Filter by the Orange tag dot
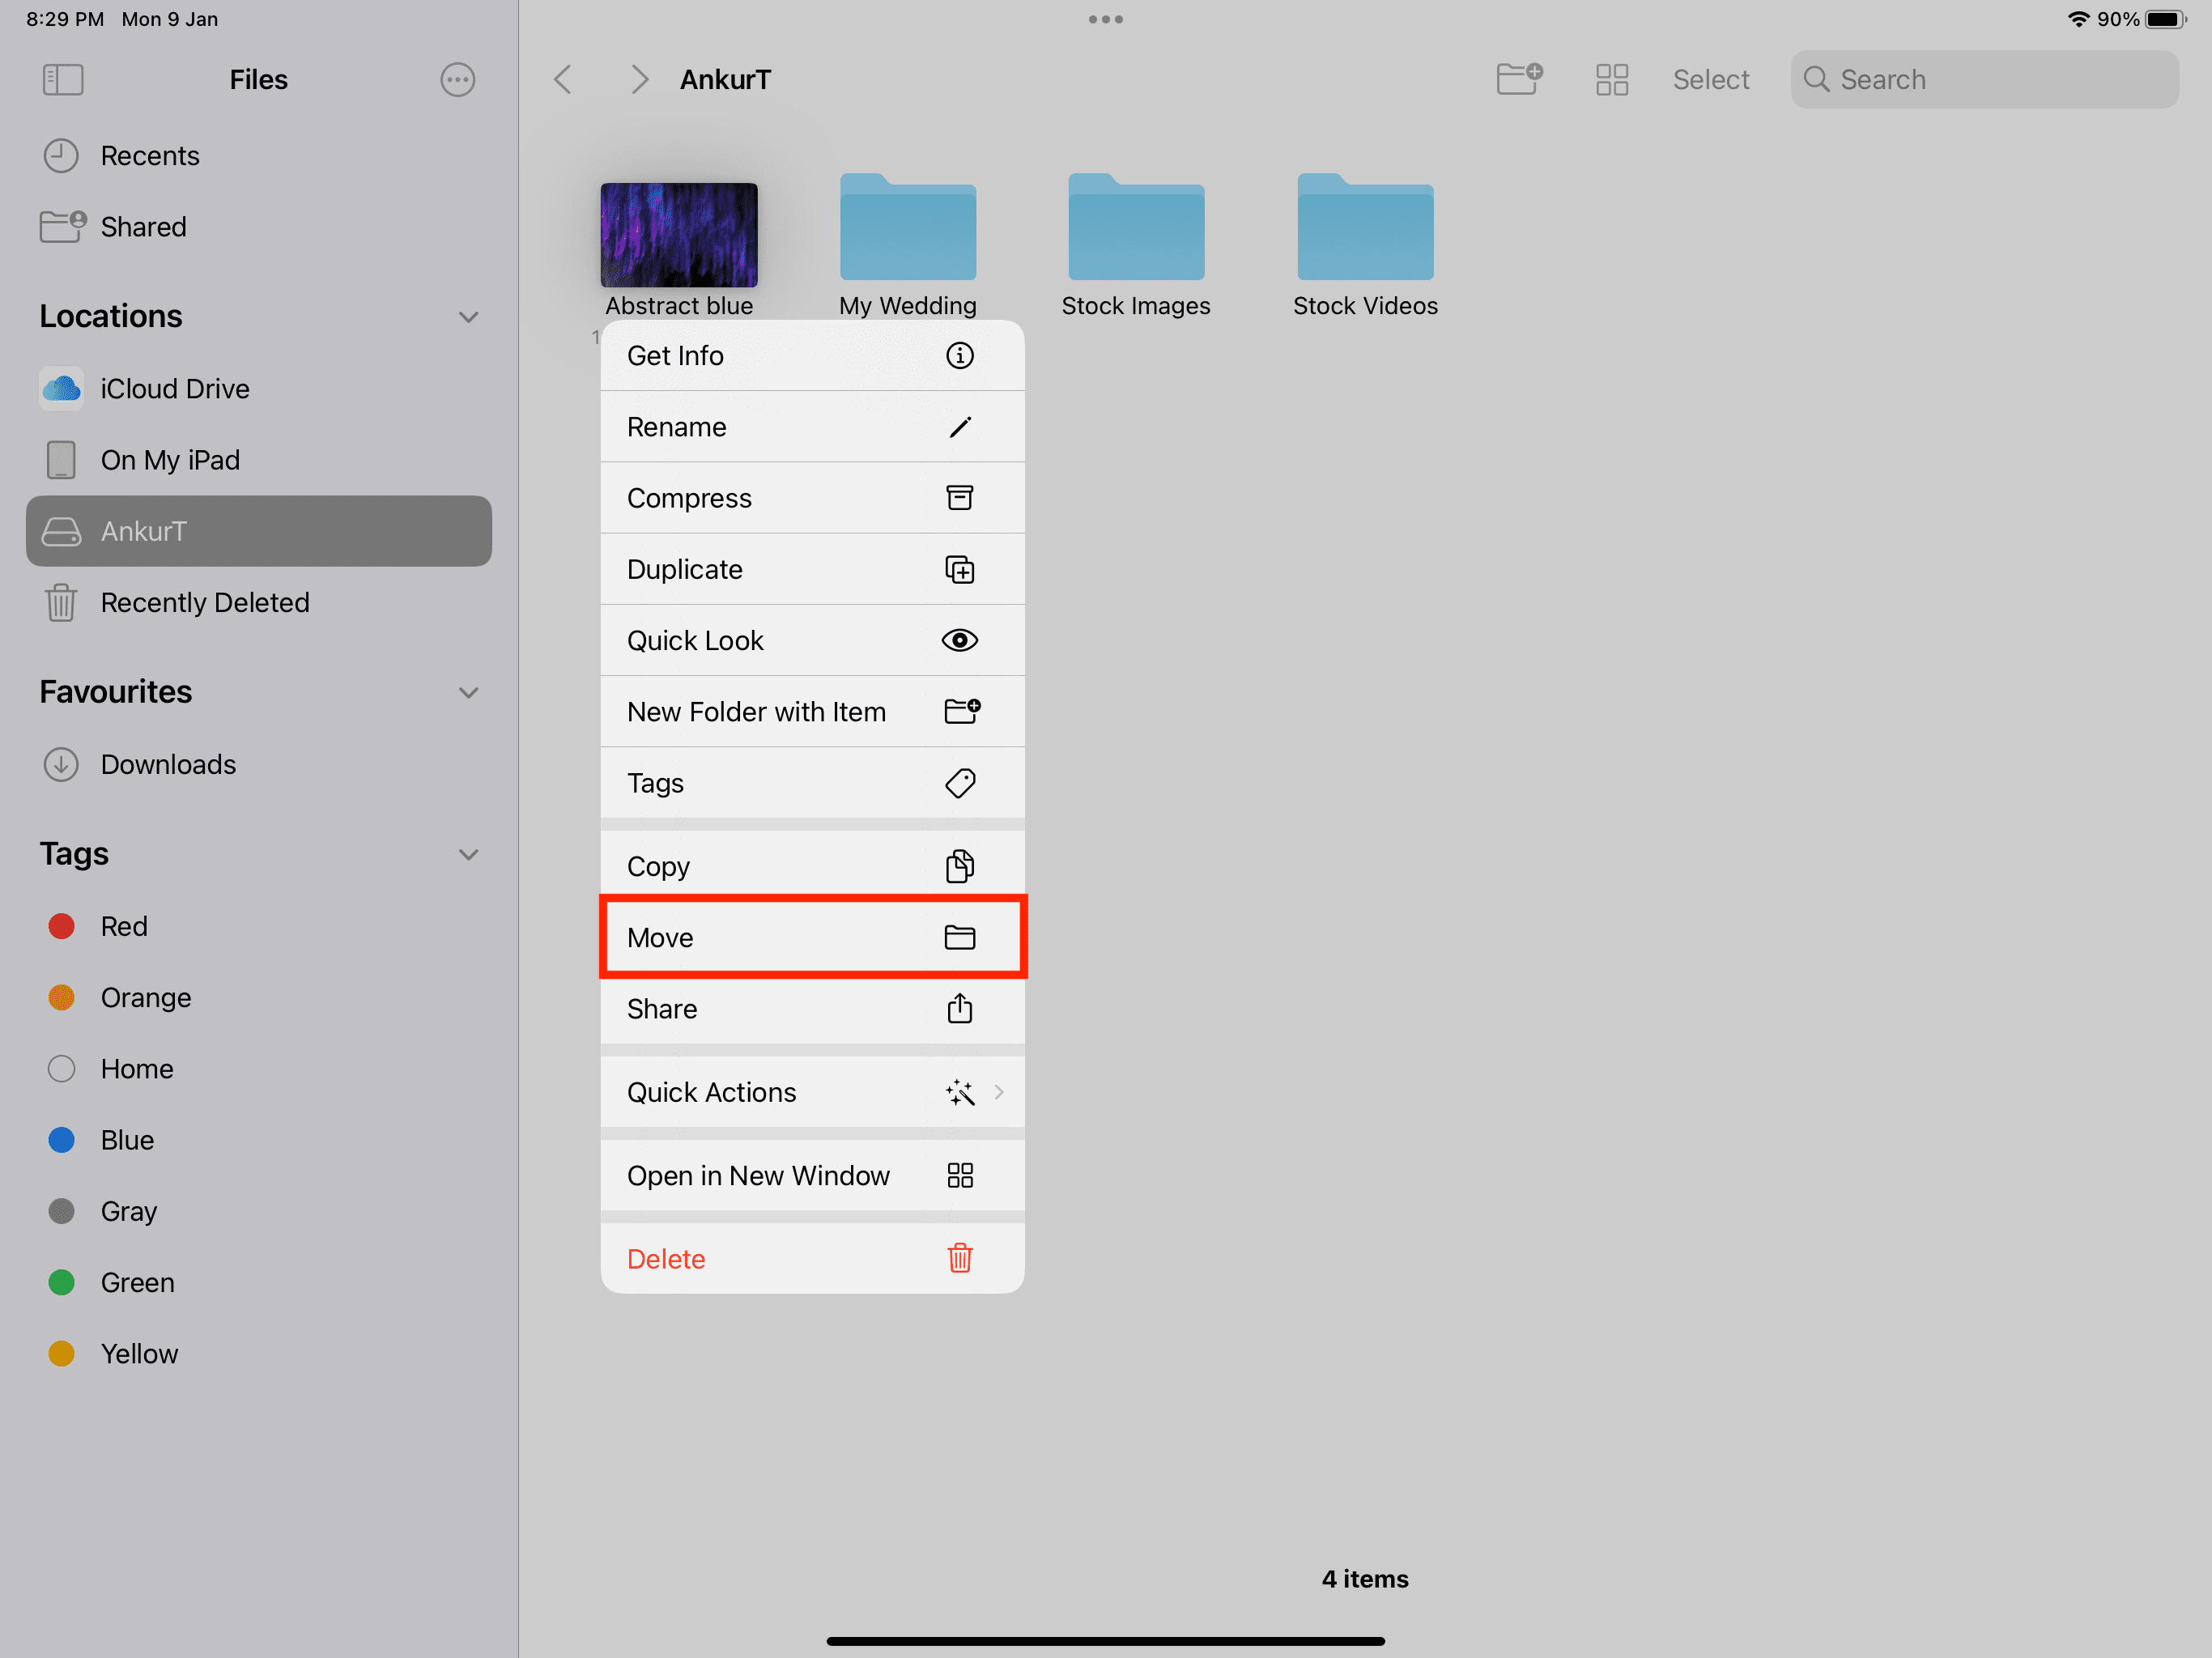The image size is (2212, 1658). pos(62,998)
